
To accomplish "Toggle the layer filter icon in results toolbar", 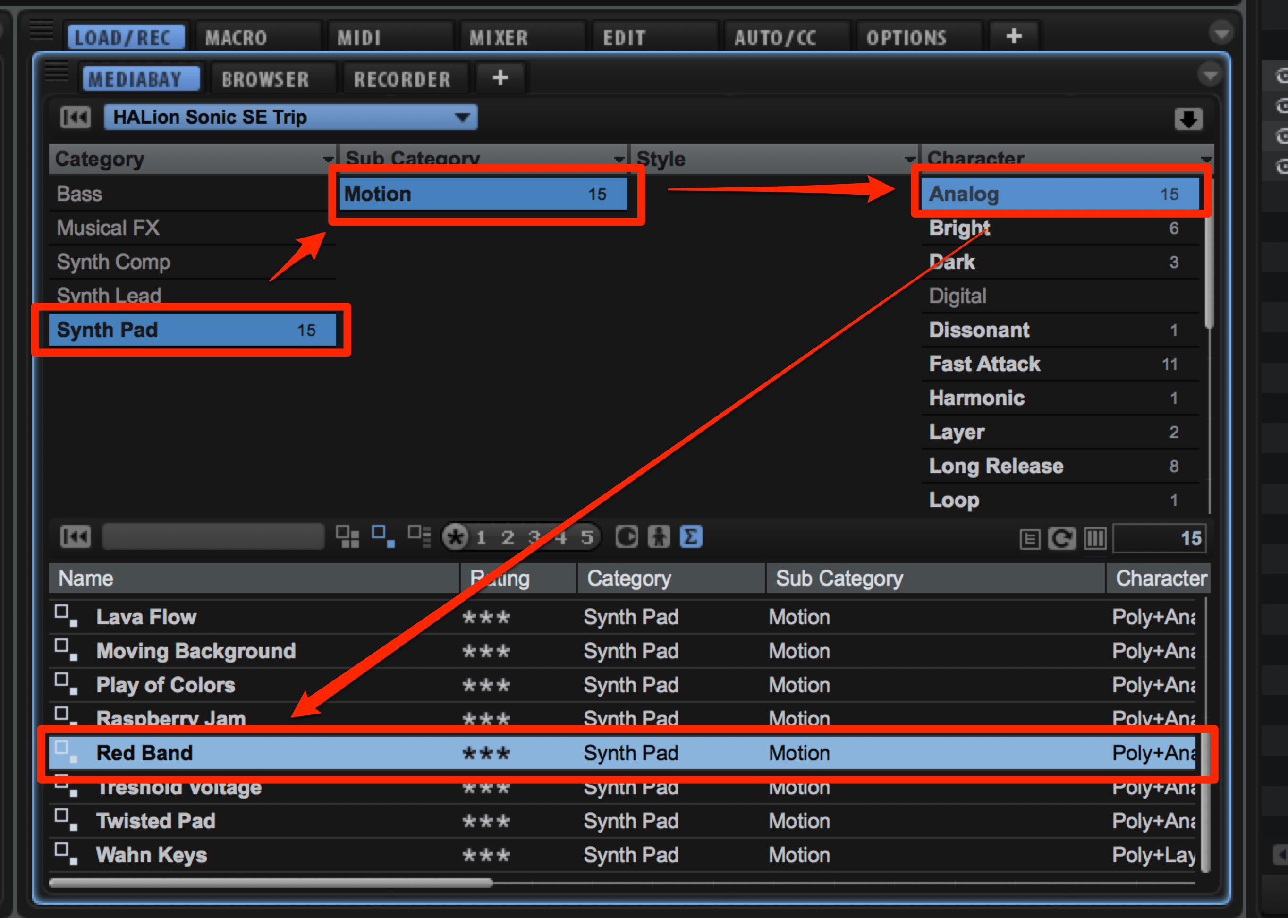I will (x=419, y=536).
